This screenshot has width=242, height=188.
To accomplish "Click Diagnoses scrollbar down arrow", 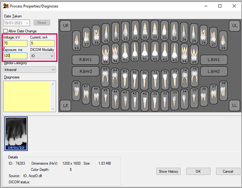I will pyautogui.click(x=53, y=109).
